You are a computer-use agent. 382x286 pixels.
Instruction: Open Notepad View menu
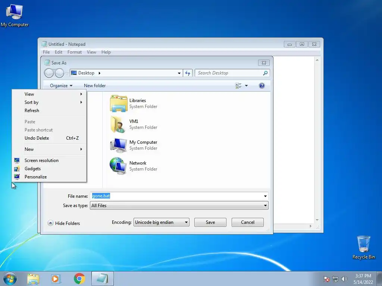point(92,52)
